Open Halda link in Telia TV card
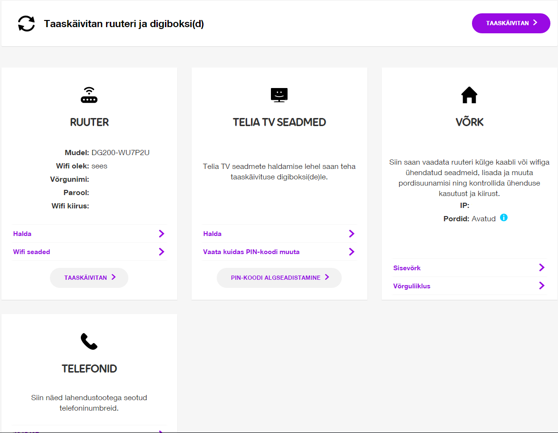558x433 pixels. [279, 234]
